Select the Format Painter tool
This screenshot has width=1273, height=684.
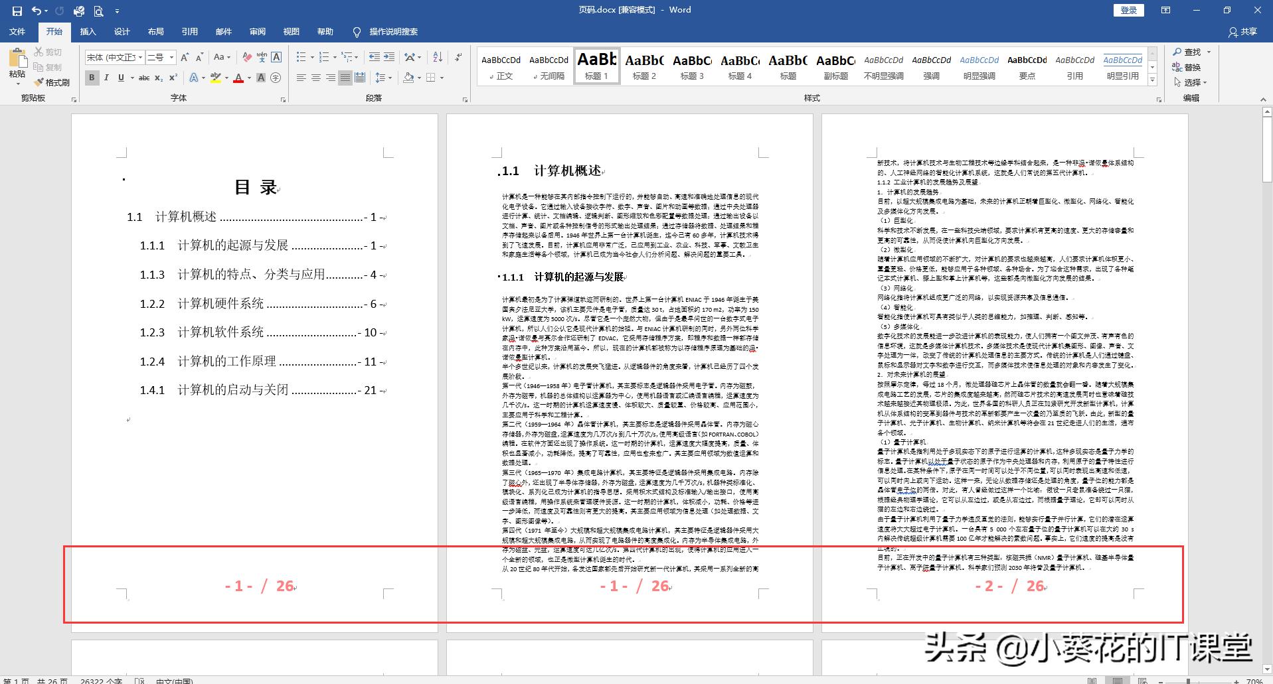(52, 82)
